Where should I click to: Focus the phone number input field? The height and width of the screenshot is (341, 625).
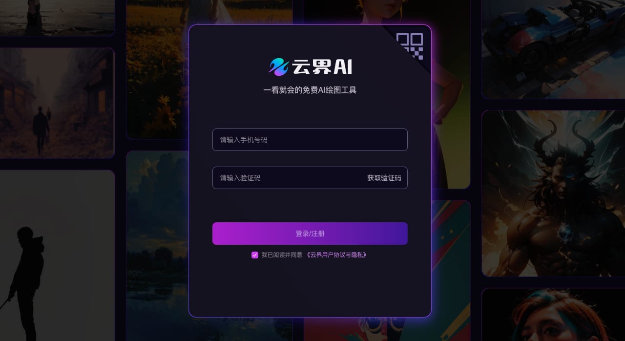pyautogui.click(x=310, y=140)
